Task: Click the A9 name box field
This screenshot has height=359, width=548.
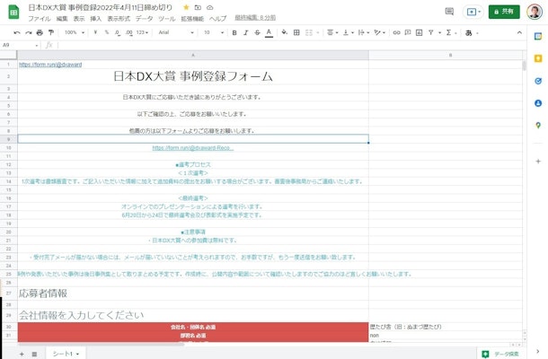Action: (x=18, y=45)
